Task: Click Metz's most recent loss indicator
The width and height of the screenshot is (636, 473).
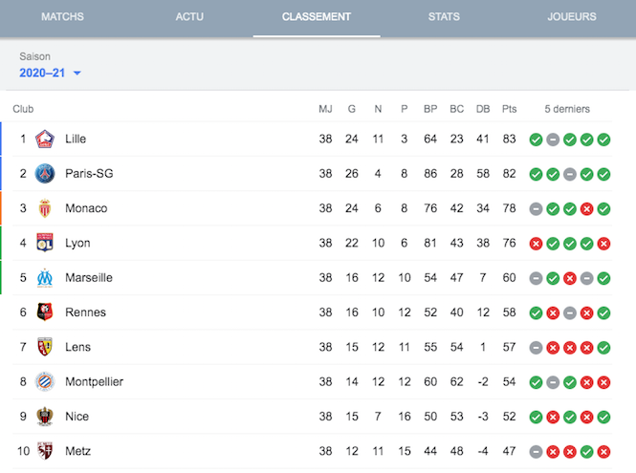Action: click(x=603, y=452)
